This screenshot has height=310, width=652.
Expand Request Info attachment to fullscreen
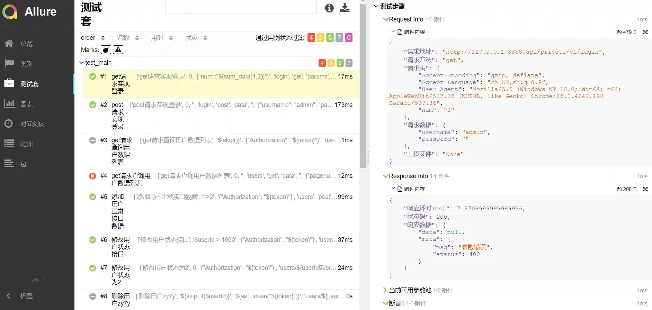645,32
